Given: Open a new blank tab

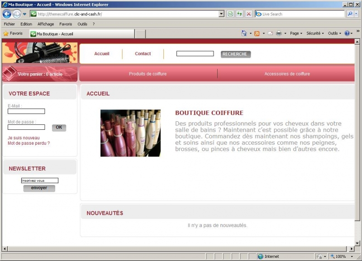Looking at the screenshot, I should pos(140,34).
